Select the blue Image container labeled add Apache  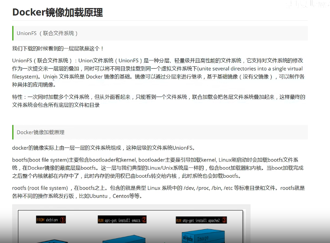203,237
